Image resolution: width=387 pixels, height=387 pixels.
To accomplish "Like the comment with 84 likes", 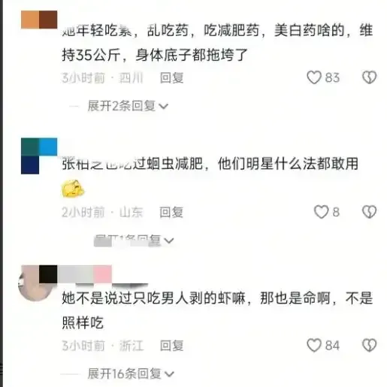I will point(314,345).
